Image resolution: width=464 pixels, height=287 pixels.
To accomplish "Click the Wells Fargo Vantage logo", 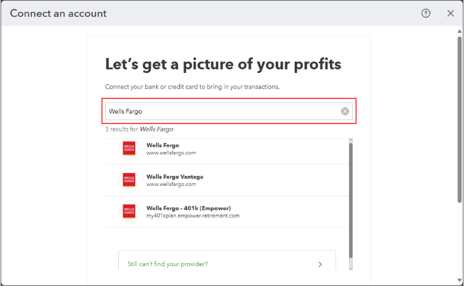I will [x=129, y=180].
